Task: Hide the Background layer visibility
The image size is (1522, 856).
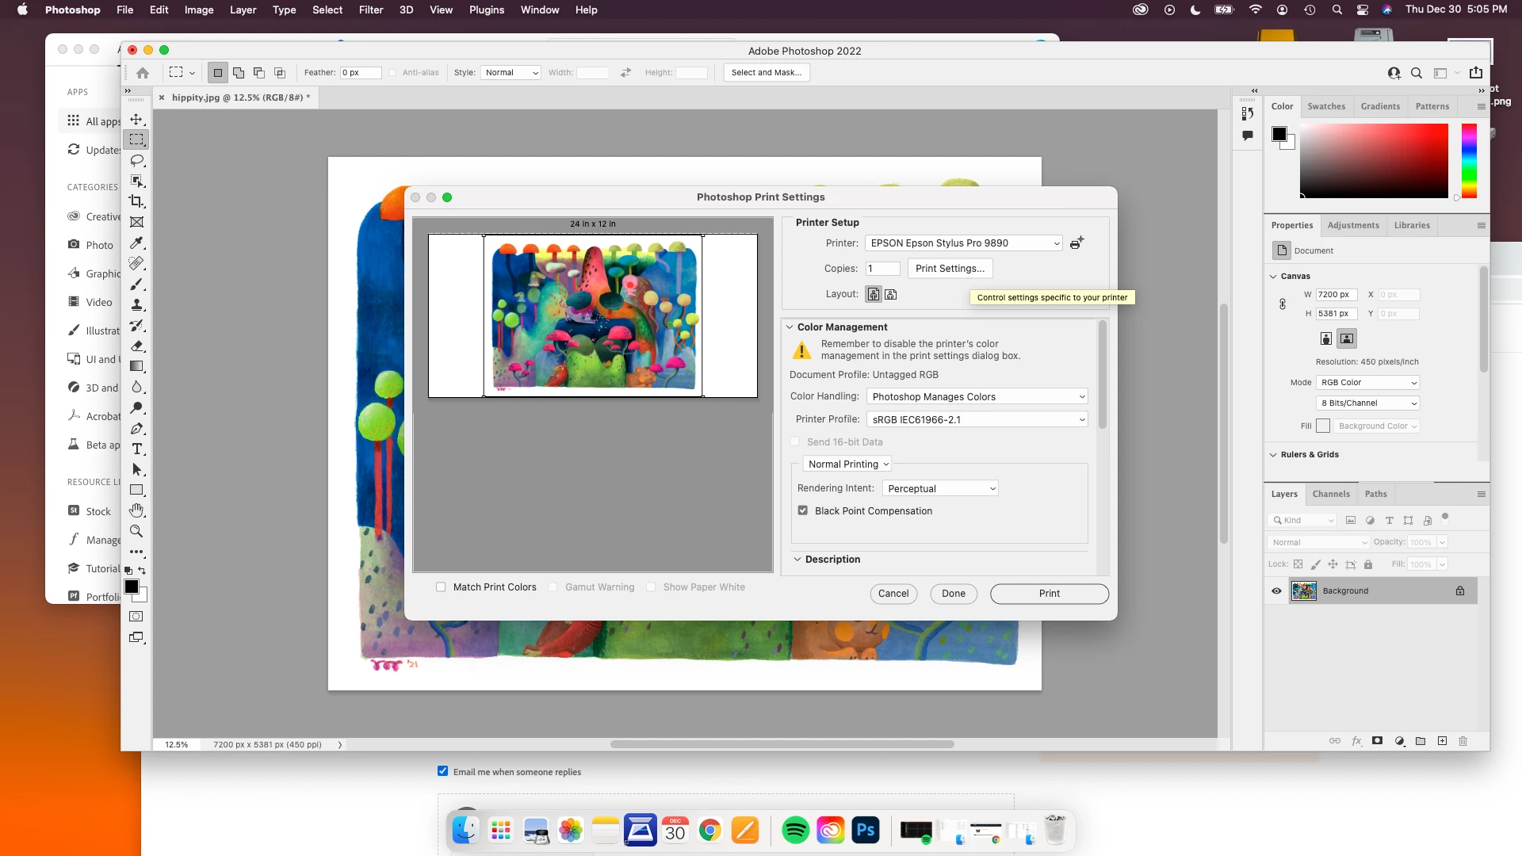Action: pos(1276,591)
